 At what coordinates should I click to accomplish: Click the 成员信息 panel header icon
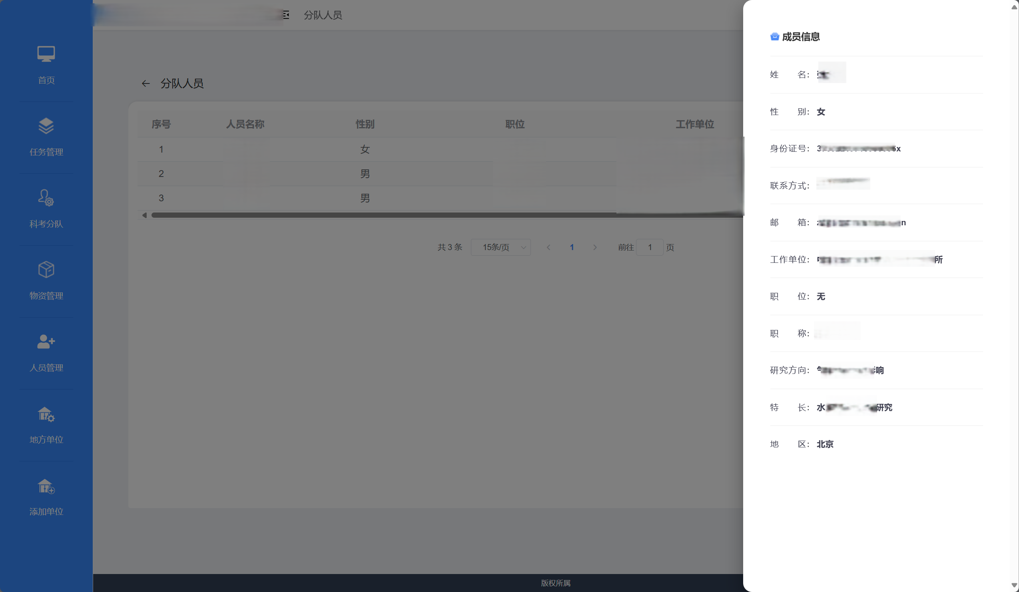[774, 37]
